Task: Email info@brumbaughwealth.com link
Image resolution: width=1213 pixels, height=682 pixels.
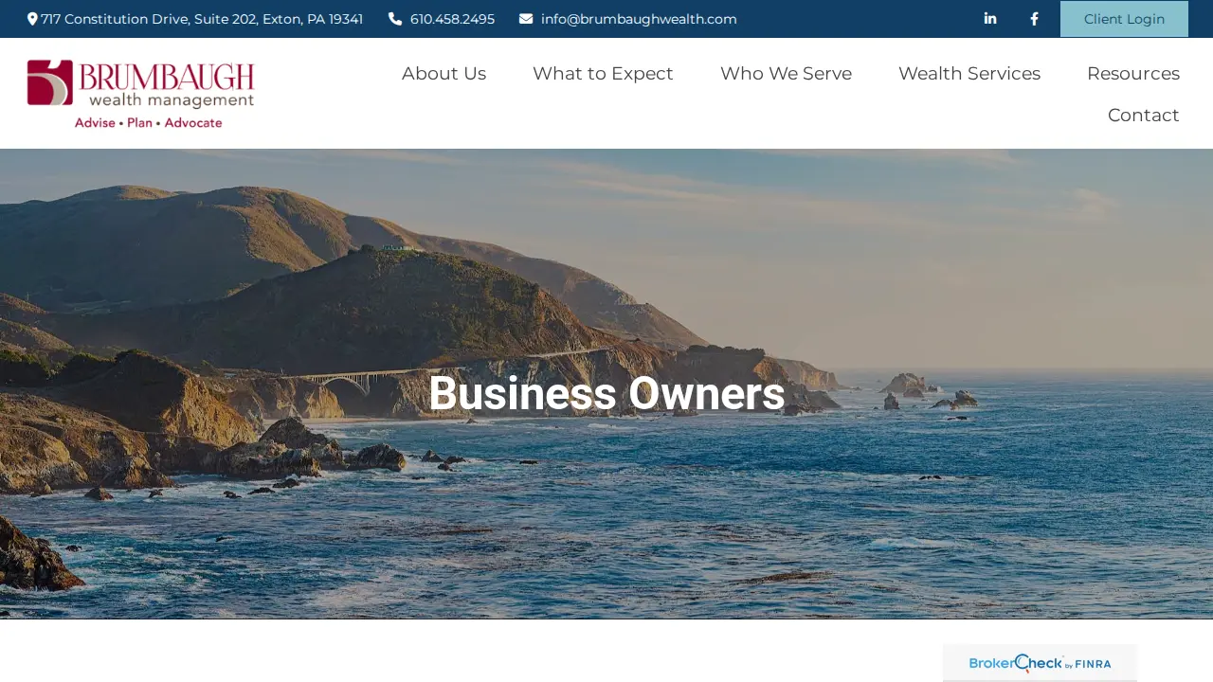Action: tap(639, 19)
